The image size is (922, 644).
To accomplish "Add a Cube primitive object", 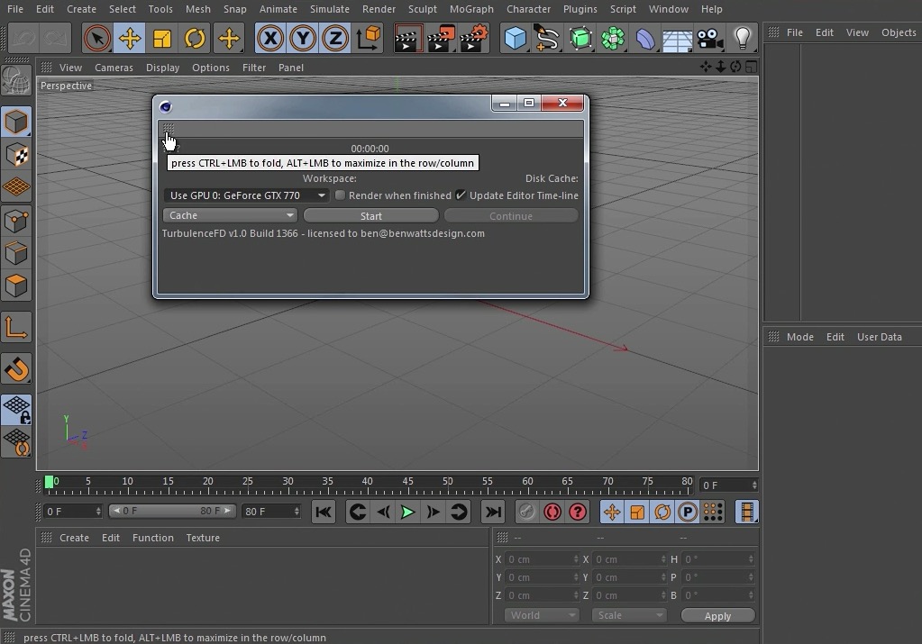I will [516, 39].
